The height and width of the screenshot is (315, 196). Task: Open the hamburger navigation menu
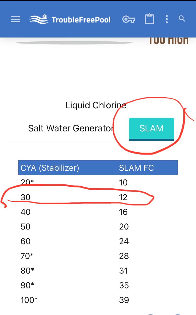pyautogui.click(x=16, y=19)
